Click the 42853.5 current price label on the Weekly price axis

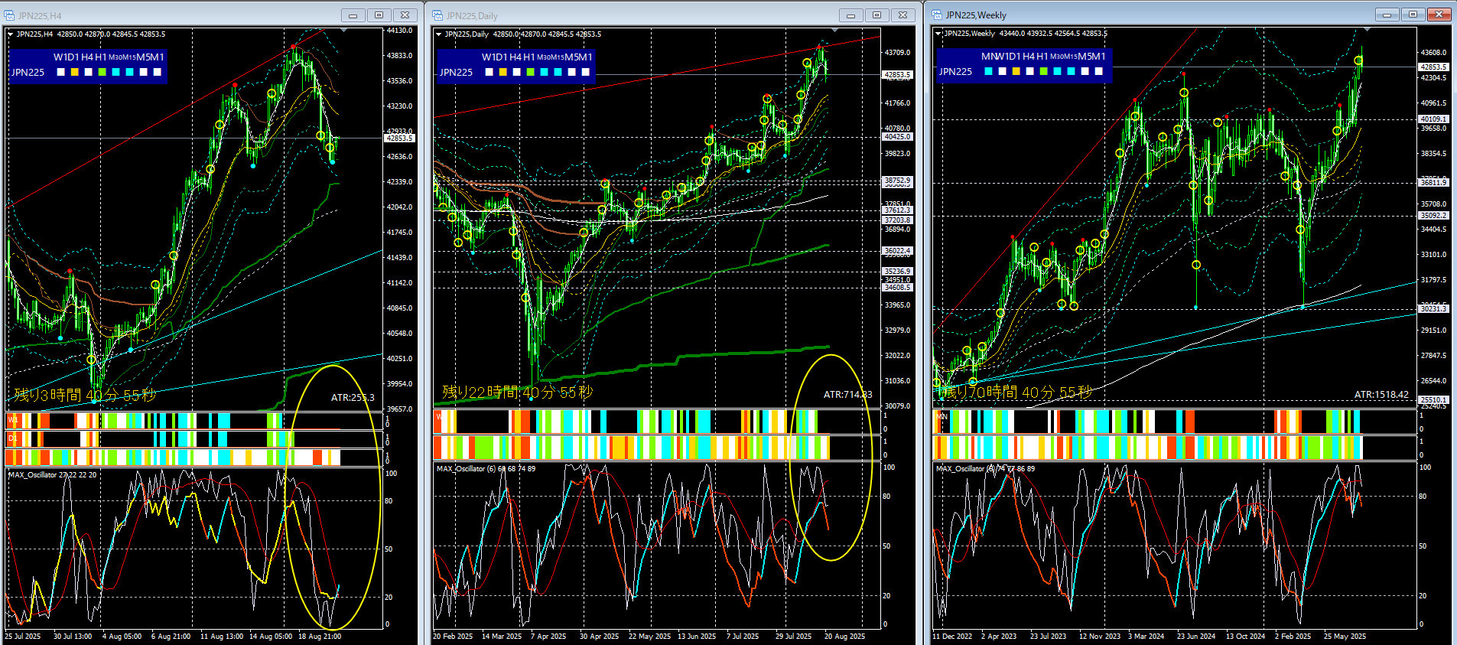[x=1433, y=67]
